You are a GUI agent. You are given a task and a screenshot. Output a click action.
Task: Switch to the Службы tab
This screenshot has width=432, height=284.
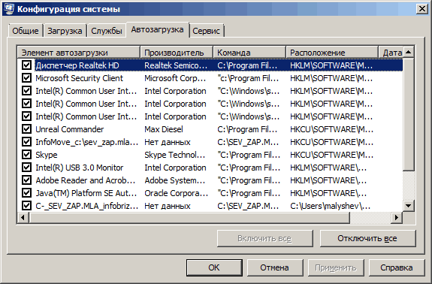pyautogui.click(x=107, y=31)
